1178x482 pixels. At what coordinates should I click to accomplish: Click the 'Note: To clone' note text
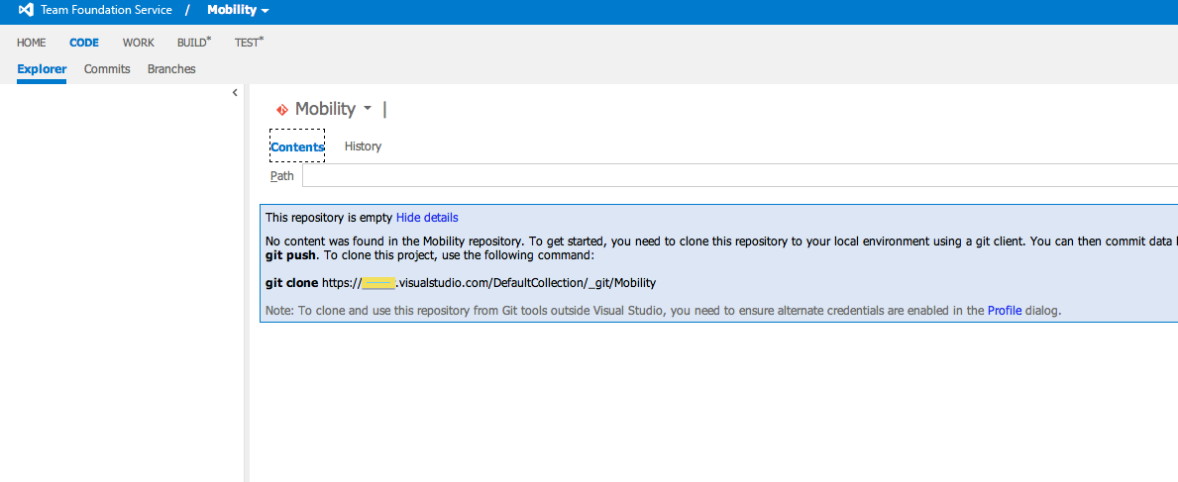(664, 310)
